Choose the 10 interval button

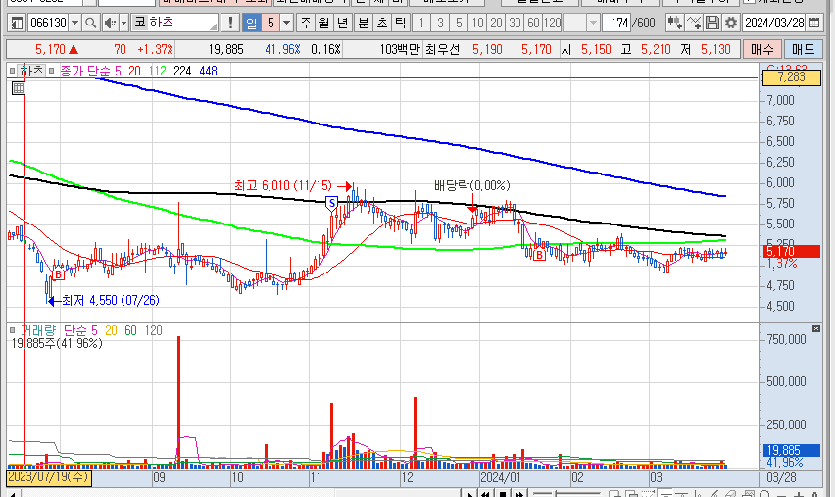(x=477, y=23)
